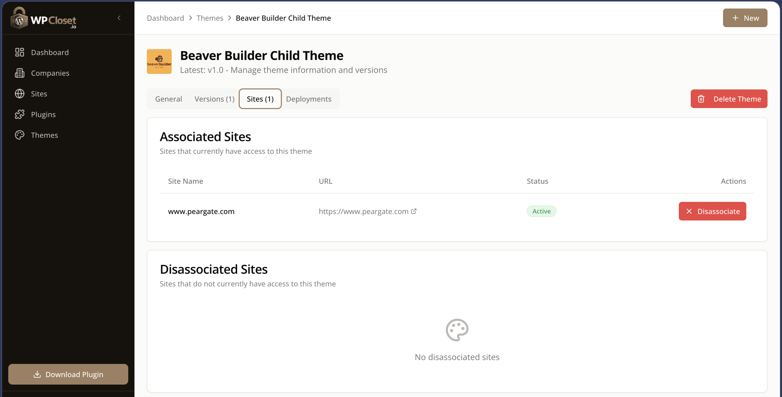Click the Delete Theme button

728,99
